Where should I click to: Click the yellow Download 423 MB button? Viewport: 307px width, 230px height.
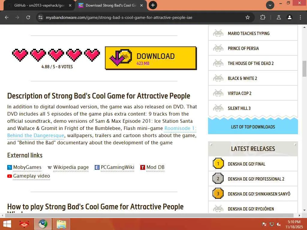pyautogui.click(x=151, y=58)
